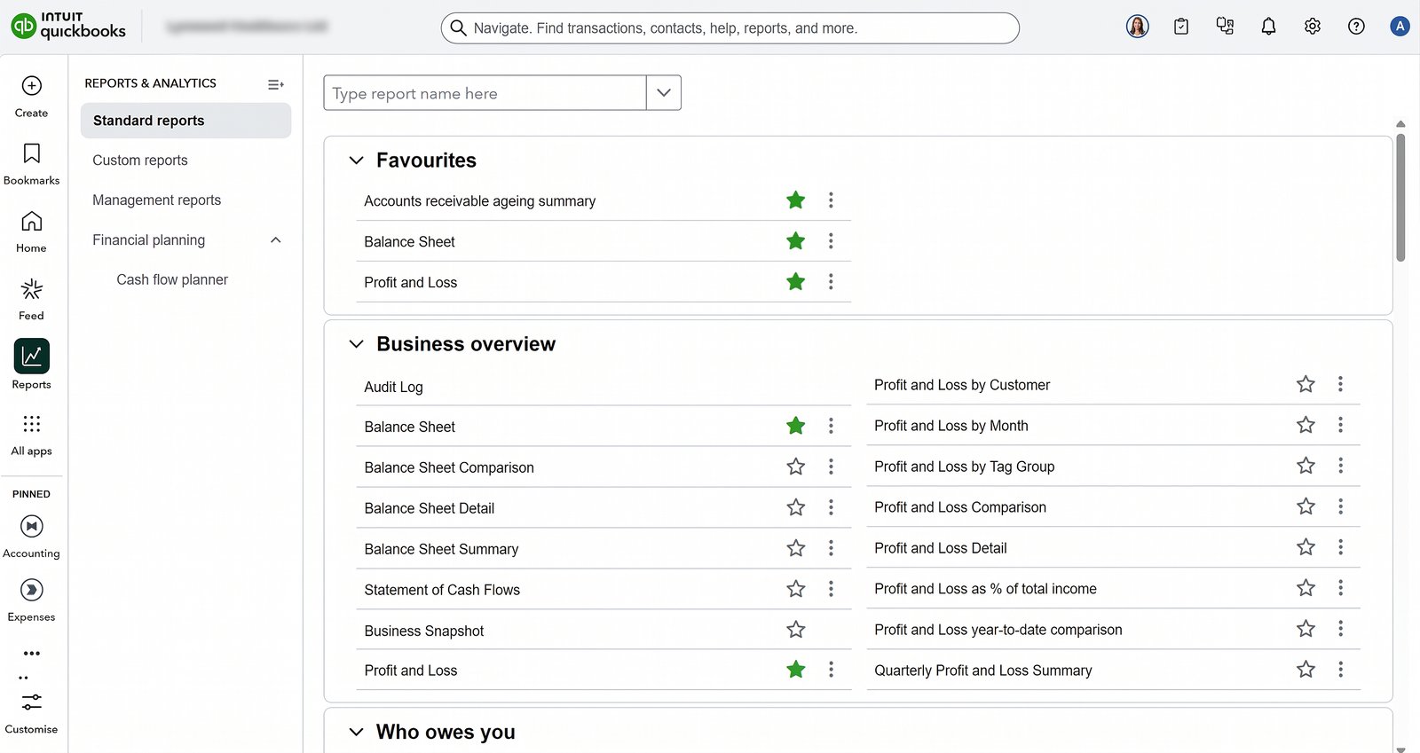This screenshot has height=753, width=1420.
Task: Open Profit and Loss by Tag Group report
Action: click(x=965, y=467)
